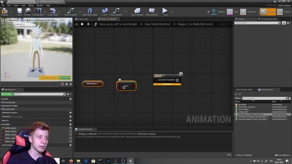The width and height of the screenshot is (292, 164).
Task: Toggle Details property matrix grid button
Action: click(284, 23)
